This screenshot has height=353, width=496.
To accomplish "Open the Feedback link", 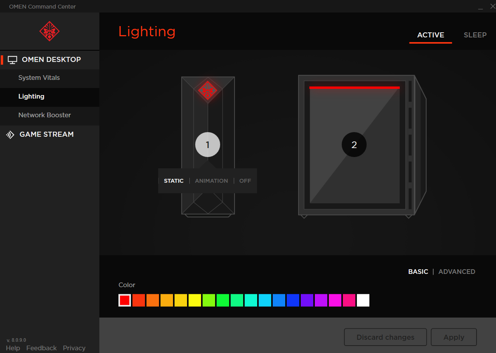I will point(42,348).
